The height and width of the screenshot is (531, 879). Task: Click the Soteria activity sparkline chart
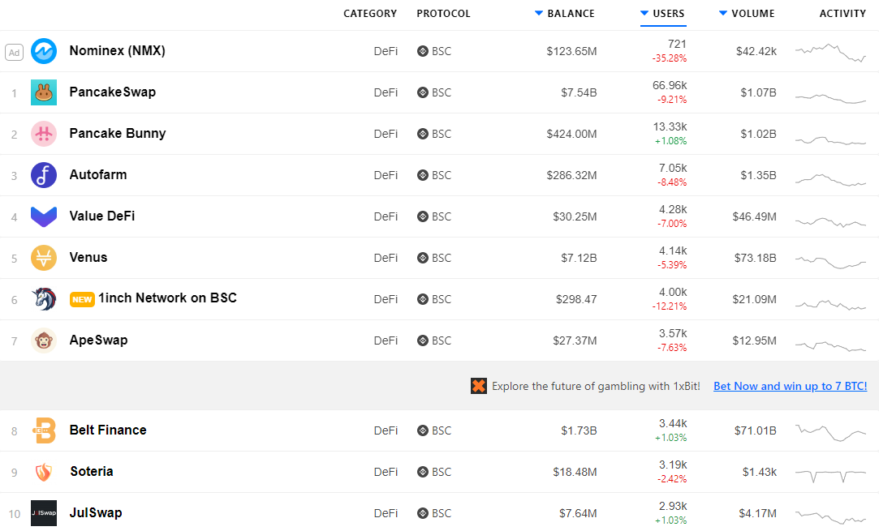coord(831,475)
